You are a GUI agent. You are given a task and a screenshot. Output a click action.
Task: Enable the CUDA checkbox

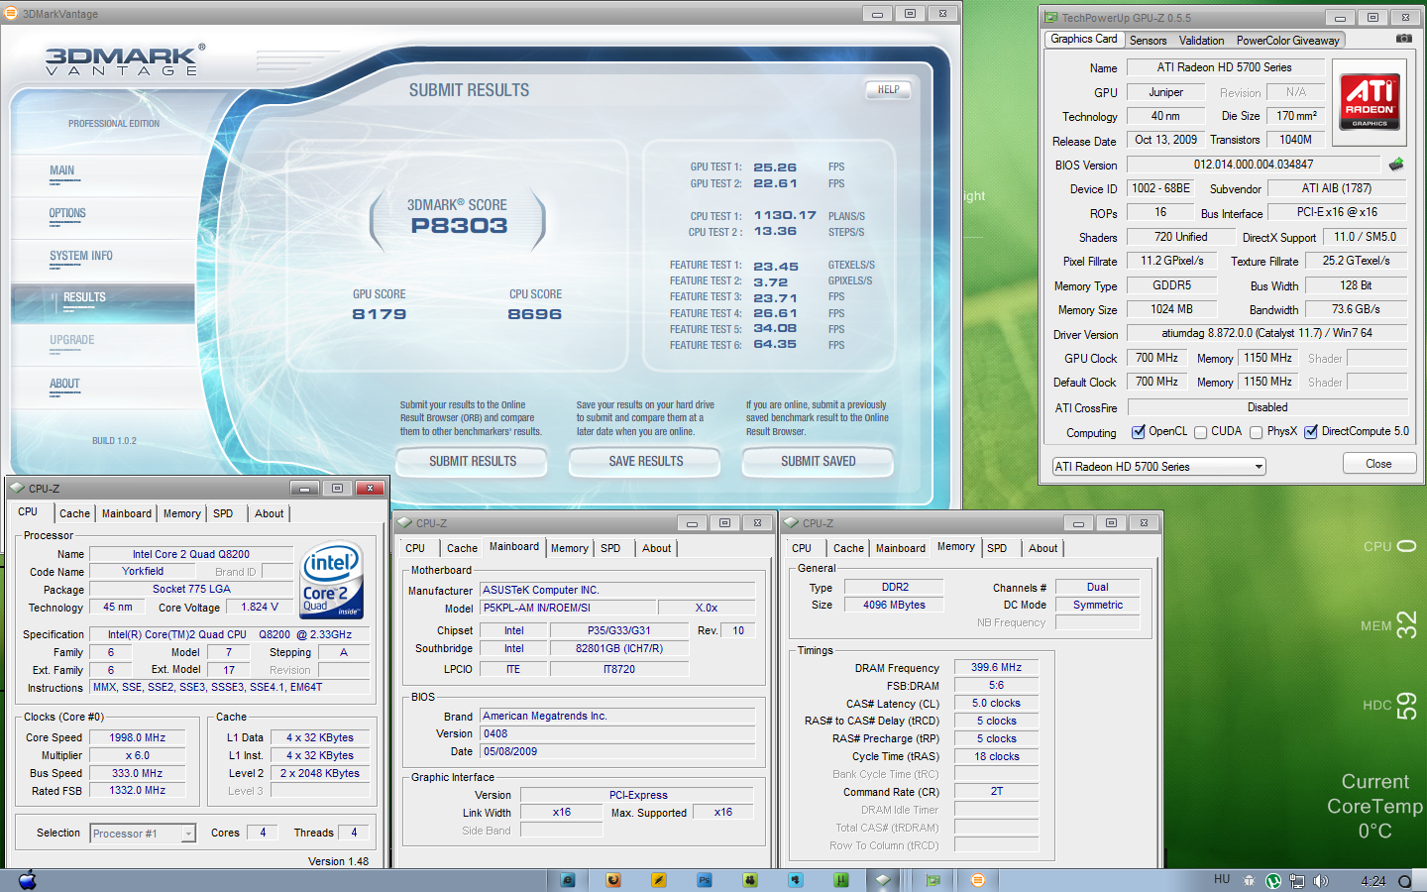(1201, 432)
